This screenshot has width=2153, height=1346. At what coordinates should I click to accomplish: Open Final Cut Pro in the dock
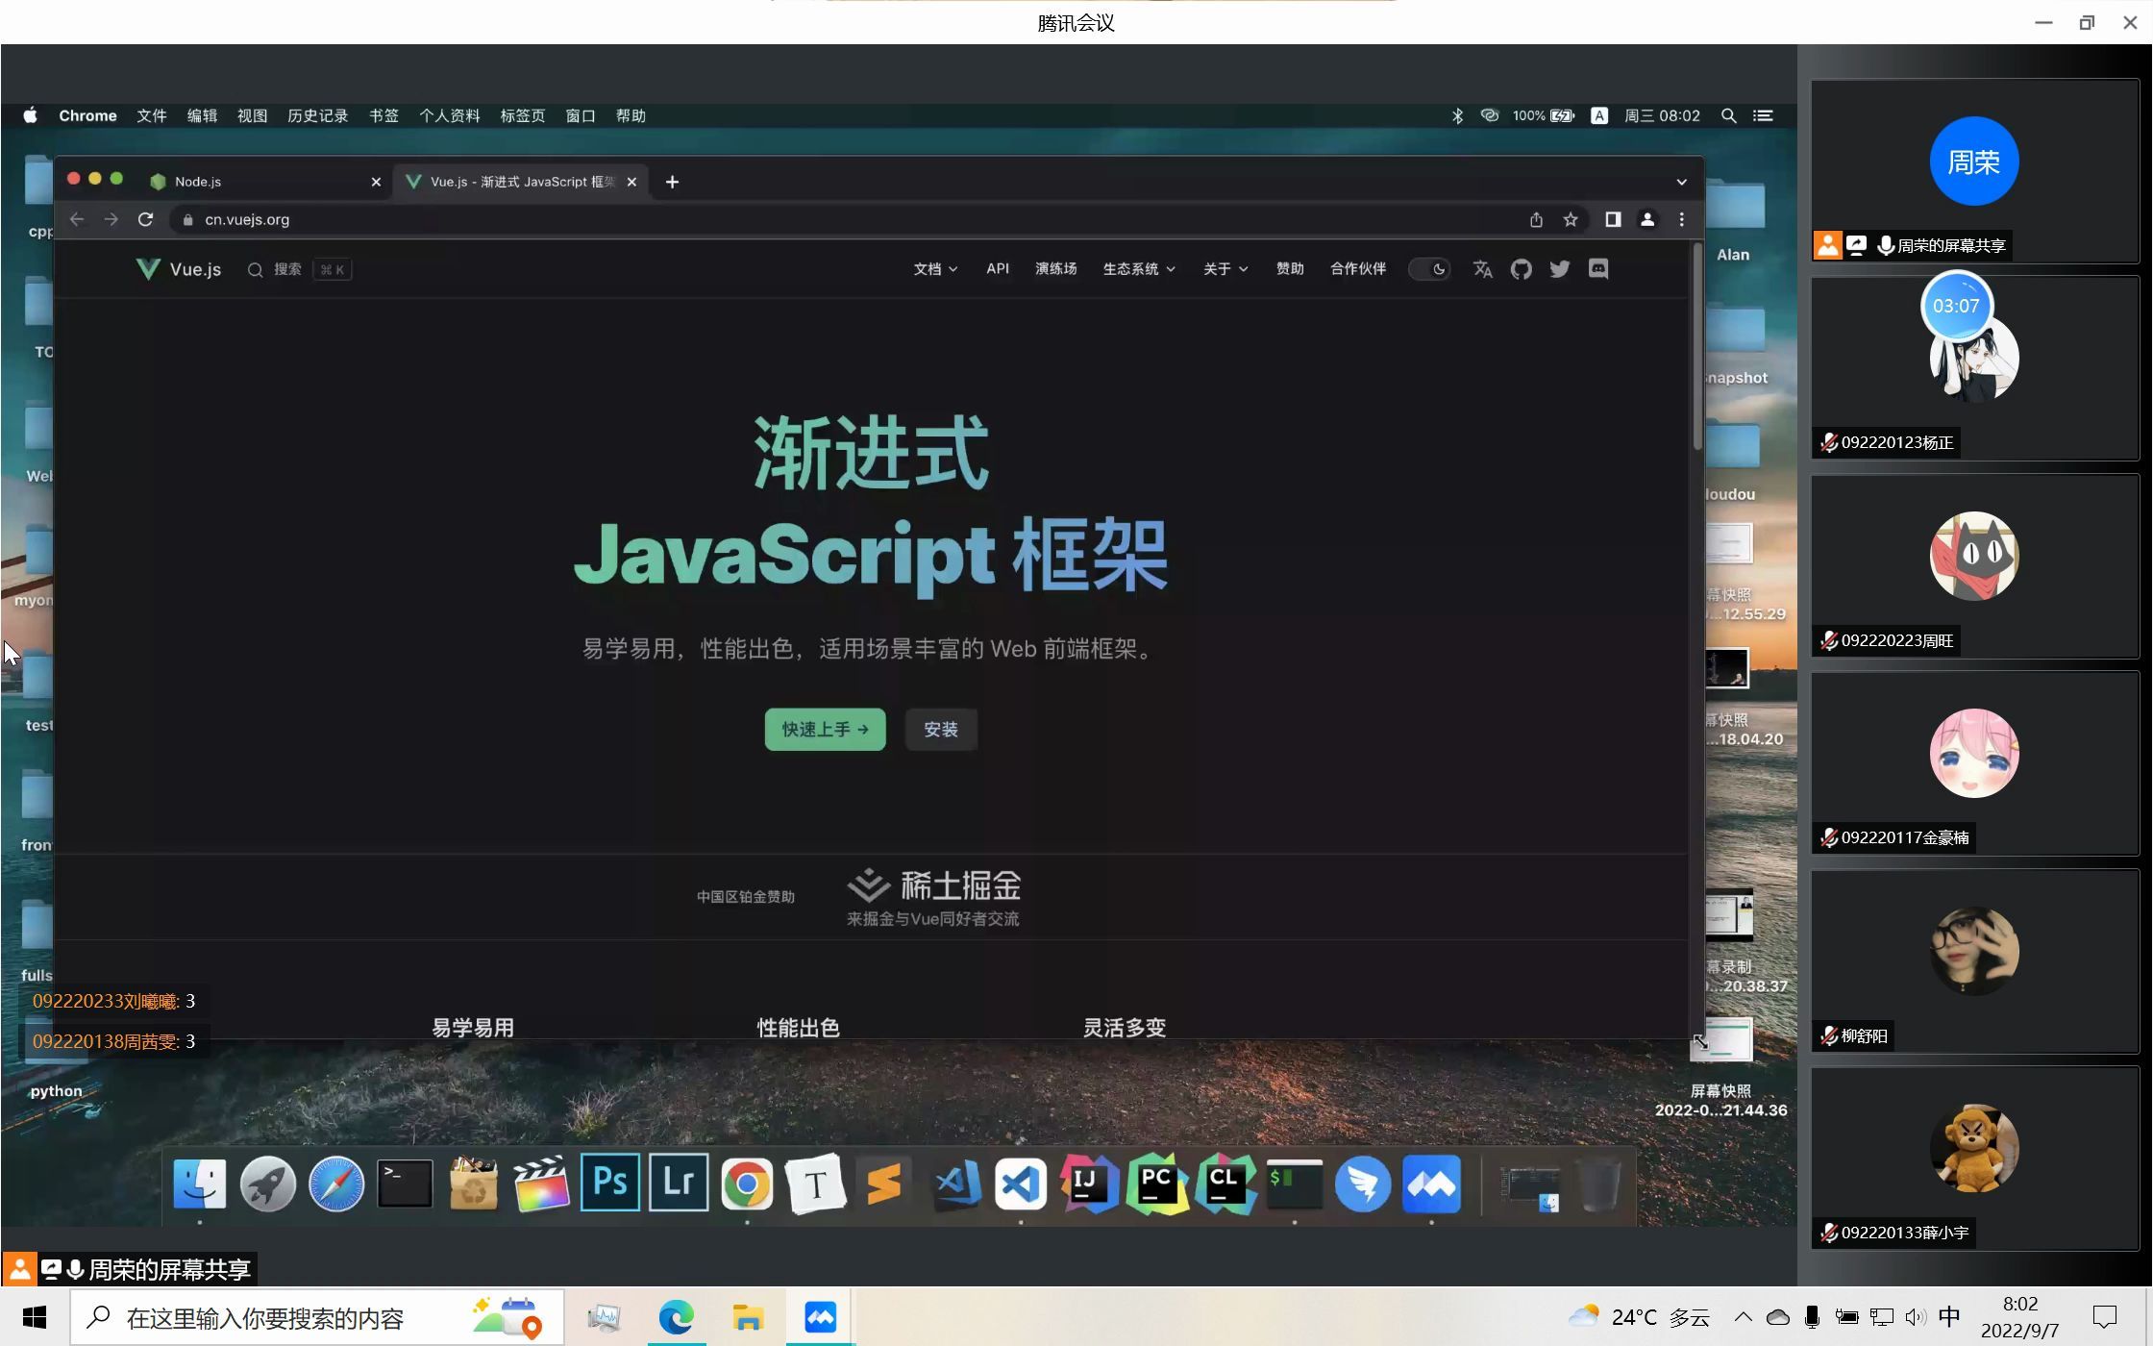(541, 1184)
